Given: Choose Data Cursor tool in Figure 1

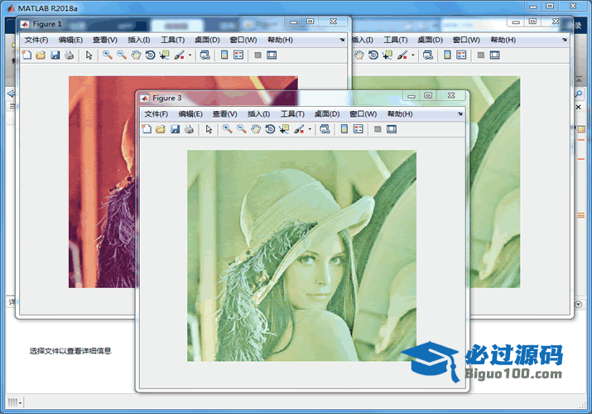Looking at the screenshot, I should [x=164, y=55].
